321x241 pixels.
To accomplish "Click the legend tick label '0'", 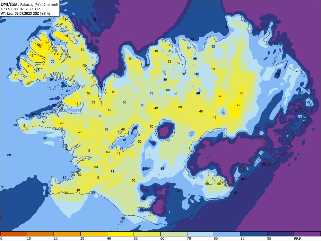I will pyautogui.click(x=1, y=238).
